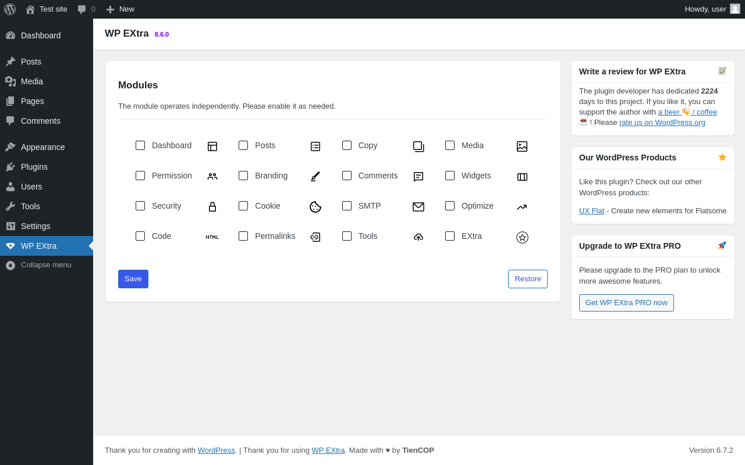Click the Security module padlock icon
This screenshot has width=745, height=465.
[212, 207]
